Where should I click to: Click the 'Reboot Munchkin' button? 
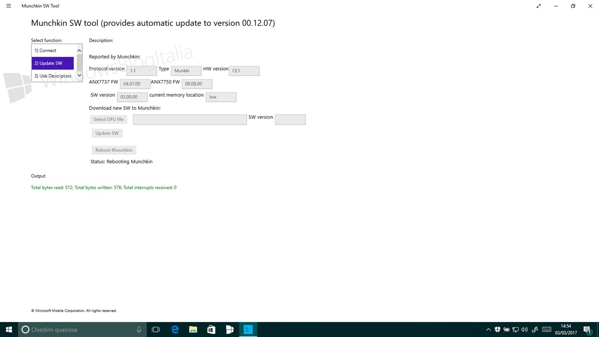point(114,150)
